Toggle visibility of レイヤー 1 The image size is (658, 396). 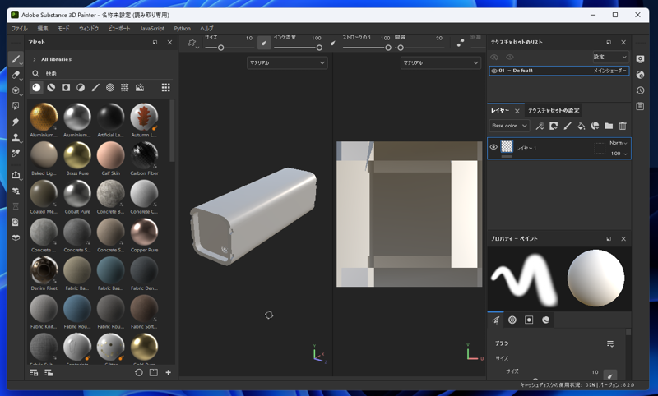tap(493, 147)
